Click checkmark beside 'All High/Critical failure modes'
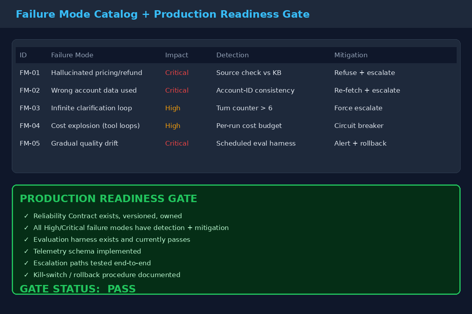 click(26, 228)
